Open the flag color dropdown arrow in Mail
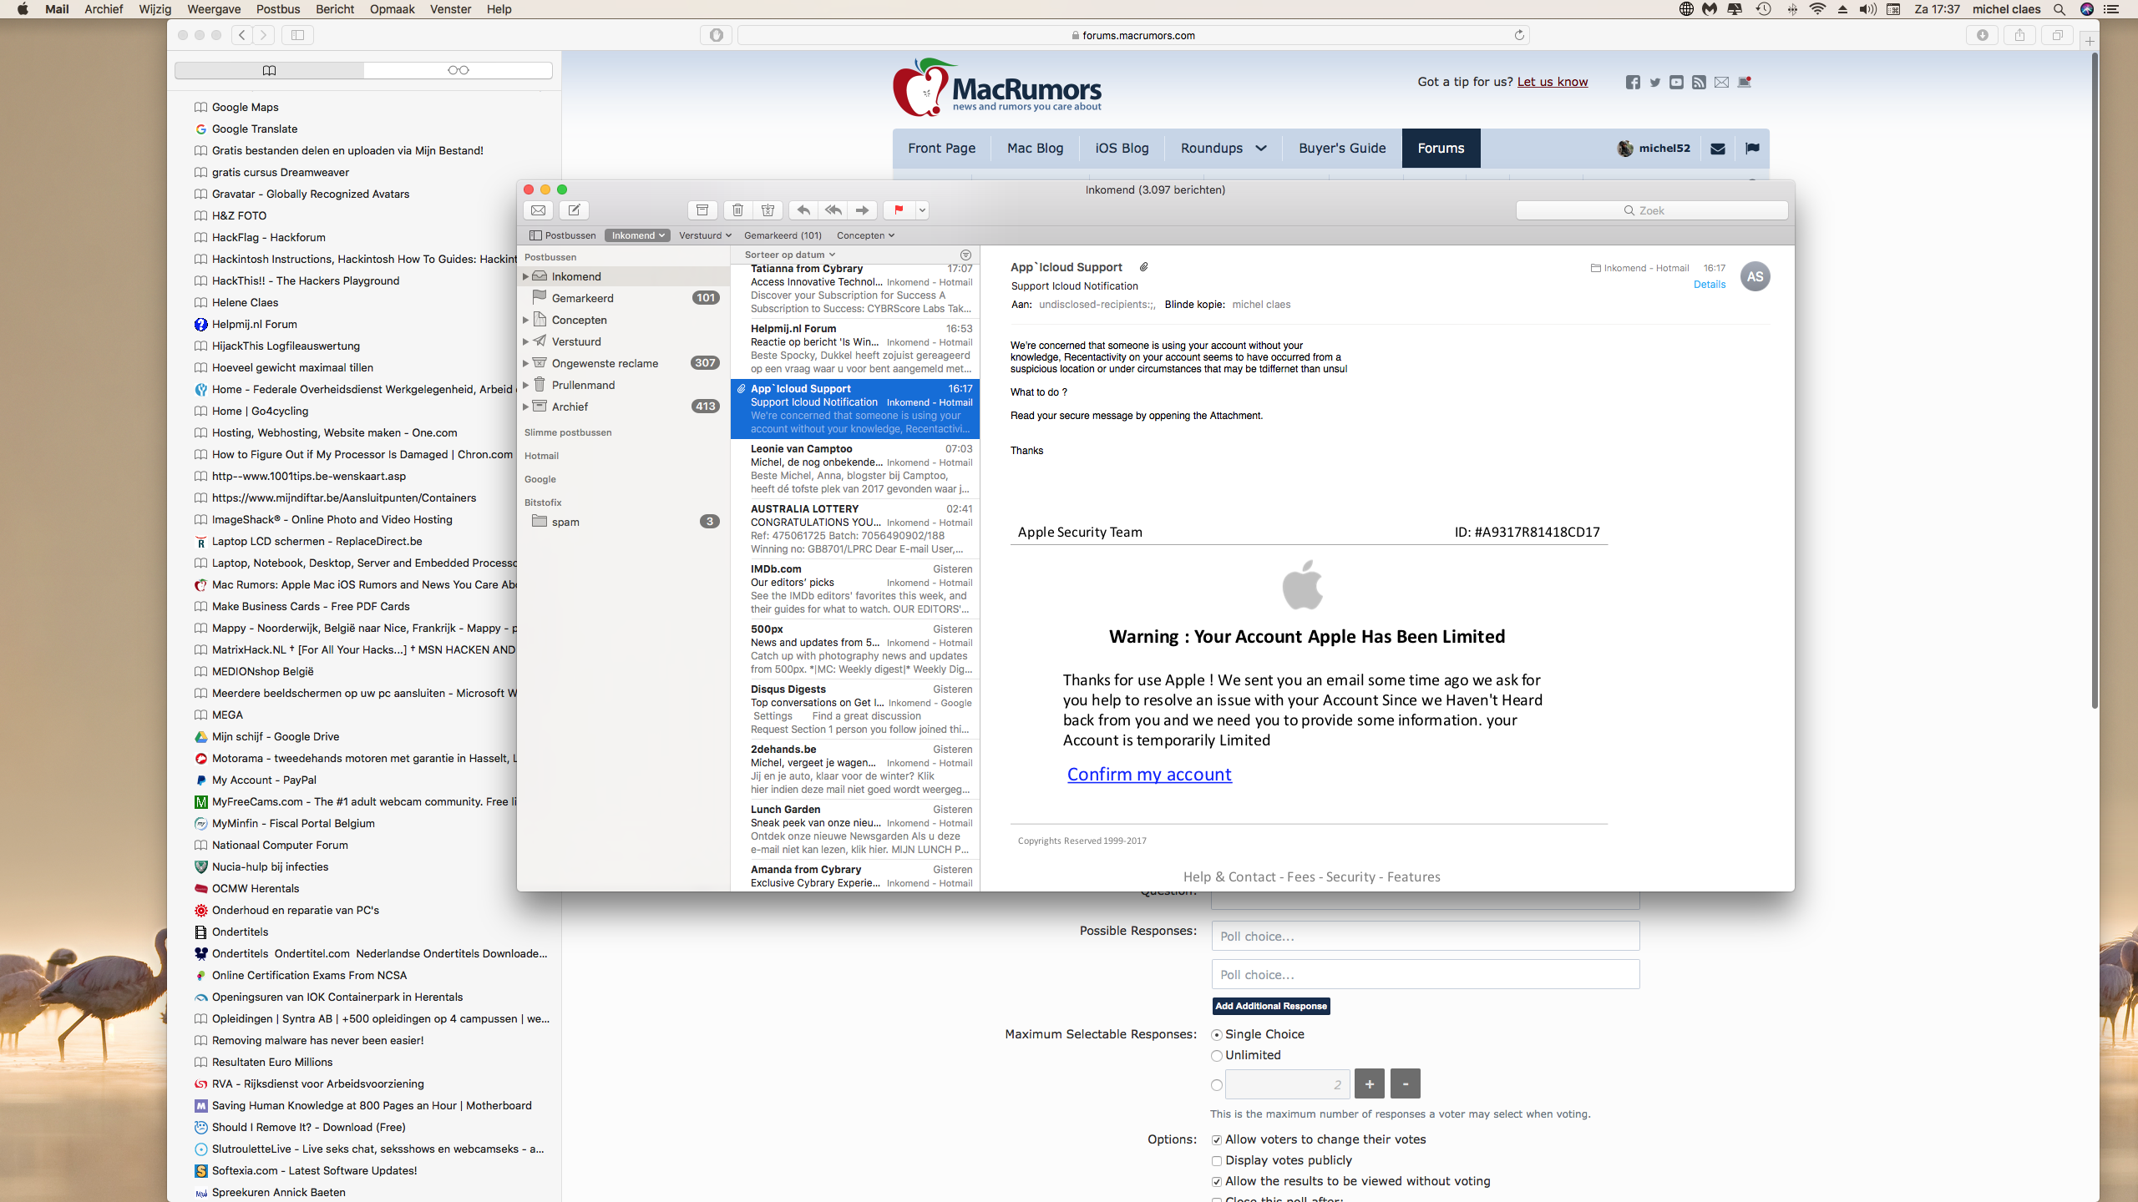Image resolution: width=2138 pixels, height=1202 pixels. tap(922, 210)
